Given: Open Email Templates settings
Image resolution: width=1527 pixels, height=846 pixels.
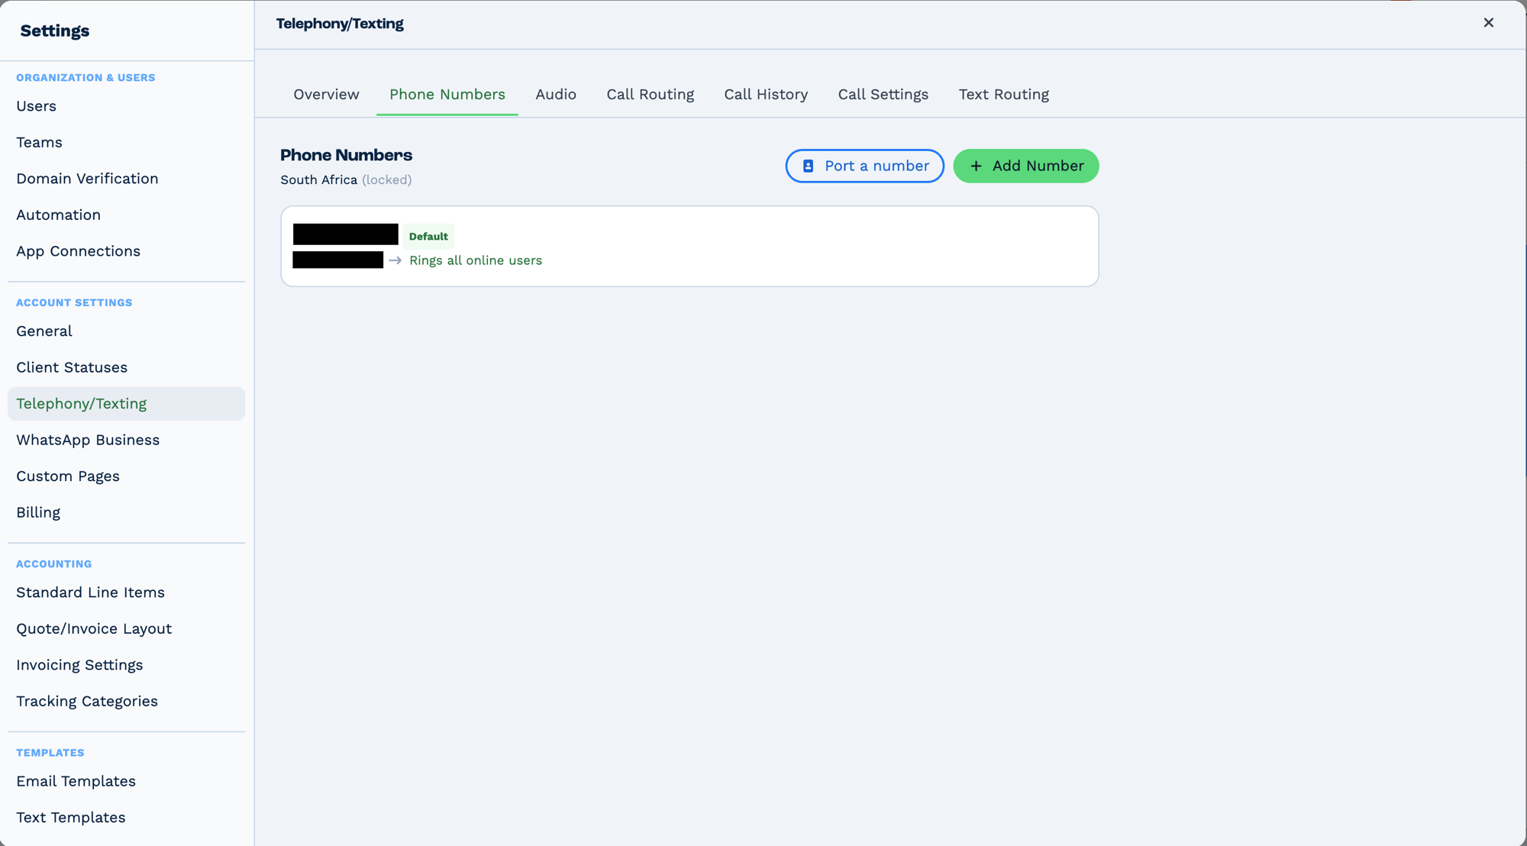Looking at the screenshot, I should (126, 781).
